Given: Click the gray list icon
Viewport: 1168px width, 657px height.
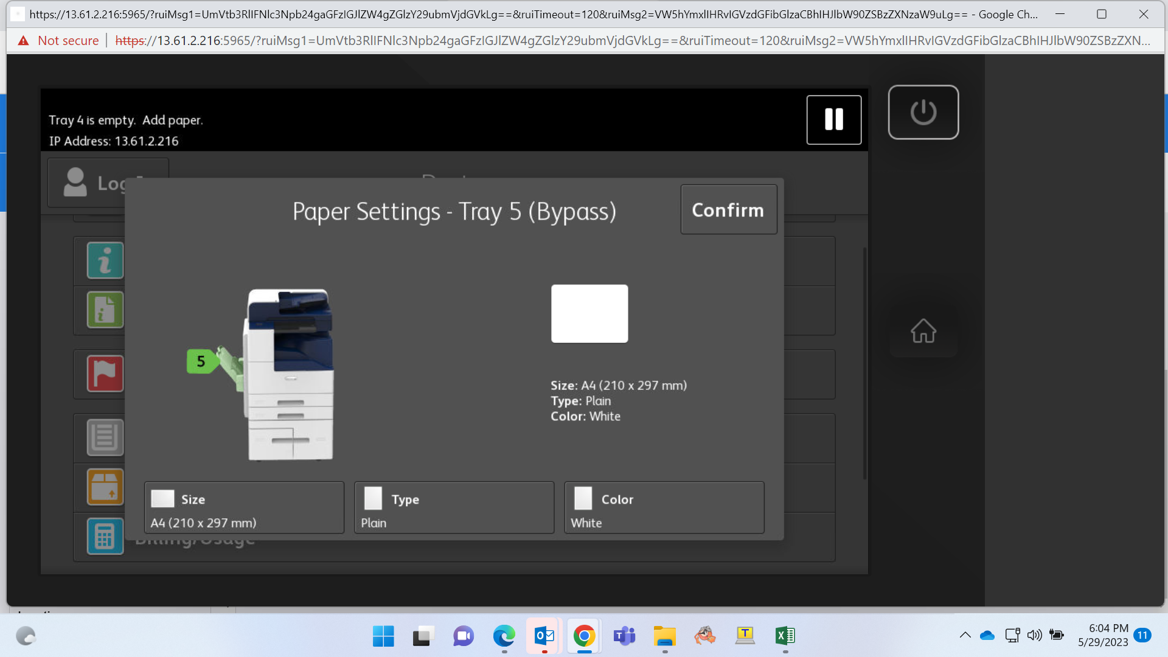Looking at the screenshot, I should point(105,437).
